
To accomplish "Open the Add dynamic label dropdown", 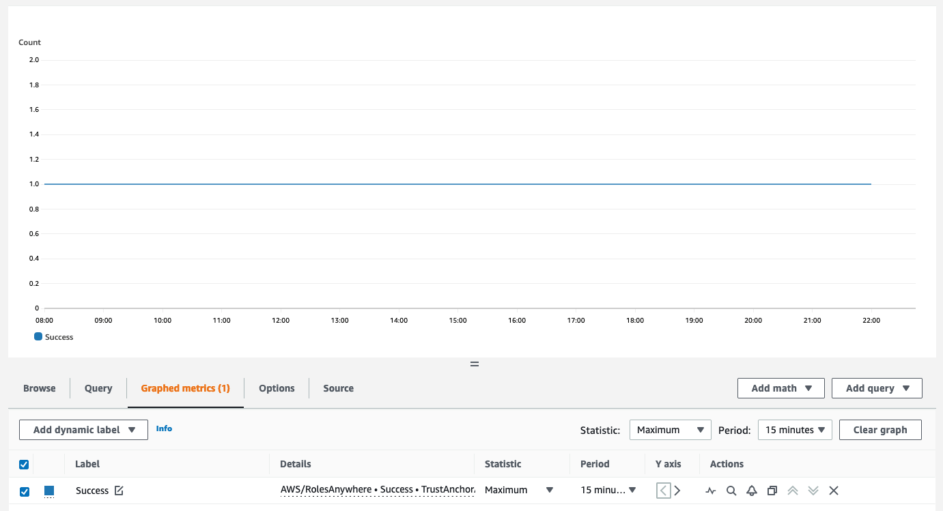I will click(x=83, y=430).
